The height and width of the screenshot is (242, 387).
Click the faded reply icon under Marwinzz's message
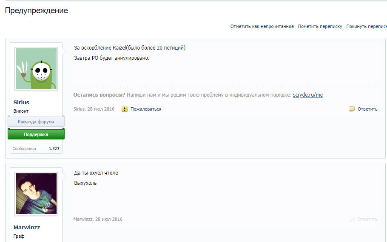[351, 219]
